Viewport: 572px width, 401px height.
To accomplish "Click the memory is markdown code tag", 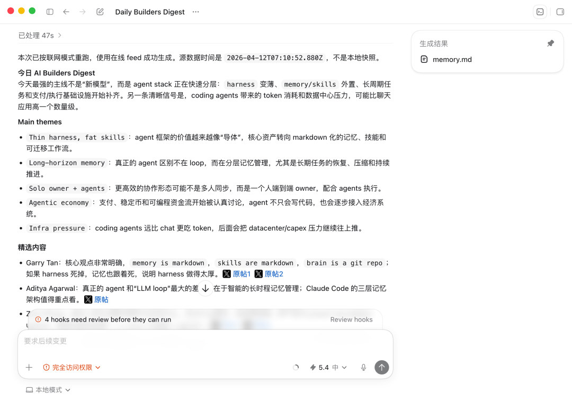I will (168, 263).
